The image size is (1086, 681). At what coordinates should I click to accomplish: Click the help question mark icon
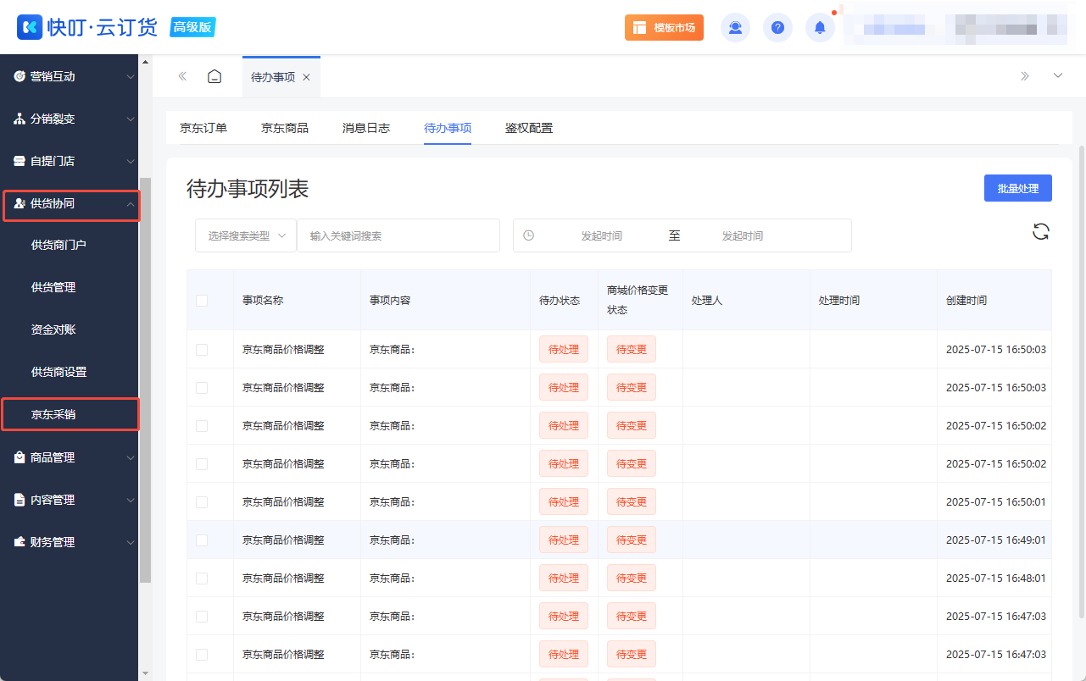777,27
